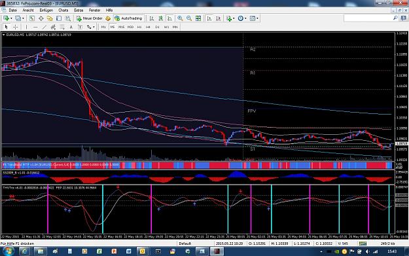409x256 pixels.
Task: Select the text A tool
Action: [x=71, y=27]
